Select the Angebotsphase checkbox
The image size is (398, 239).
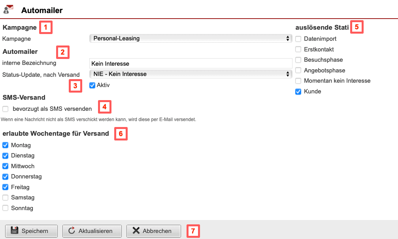tap(298, 70)
